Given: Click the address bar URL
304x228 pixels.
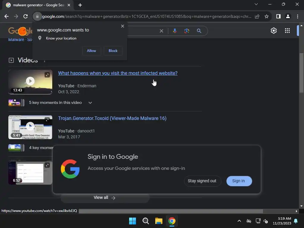Looking at the screenshot, I should point(147,17).
